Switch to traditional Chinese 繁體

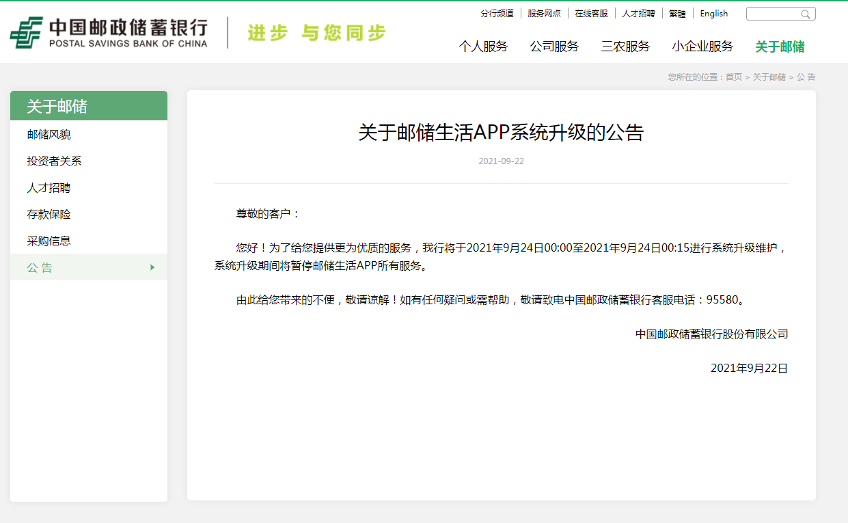677,14
